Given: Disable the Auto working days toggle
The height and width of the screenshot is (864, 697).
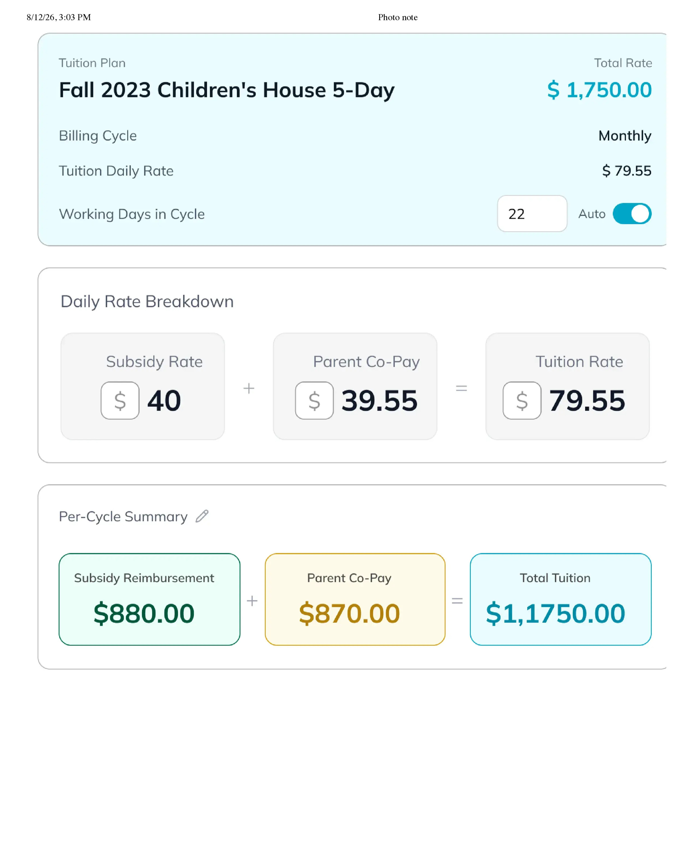Looking at the screenshot, I should pos(631,214).
